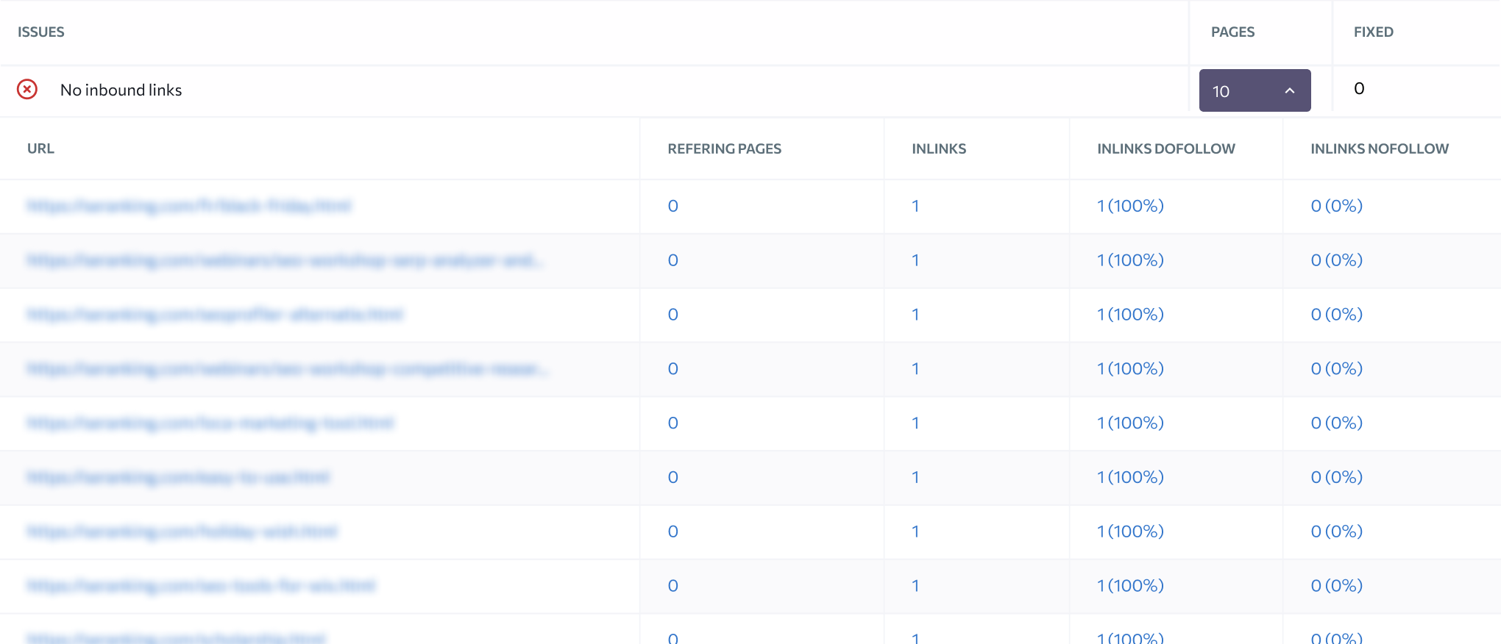
Task: Click nofollow 0 (0%) in the second row
Action: click(x=1336, y=260)
